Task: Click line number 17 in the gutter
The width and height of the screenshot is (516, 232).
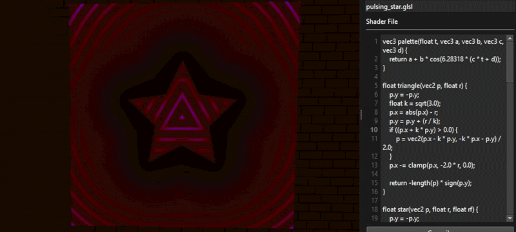Action: [x=374, y=200]
